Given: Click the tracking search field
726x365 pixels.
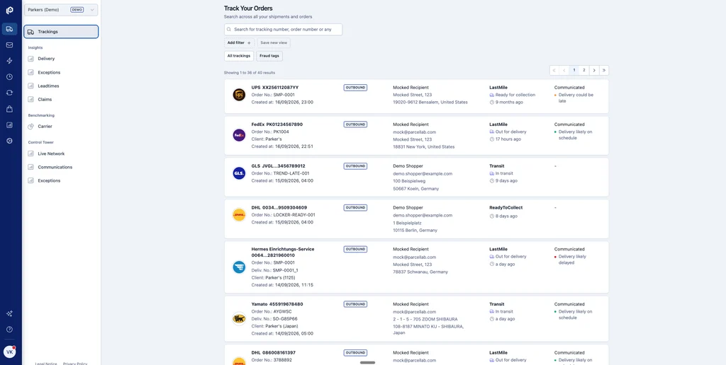Looking at the screenshot, I should tap(284, 30).
